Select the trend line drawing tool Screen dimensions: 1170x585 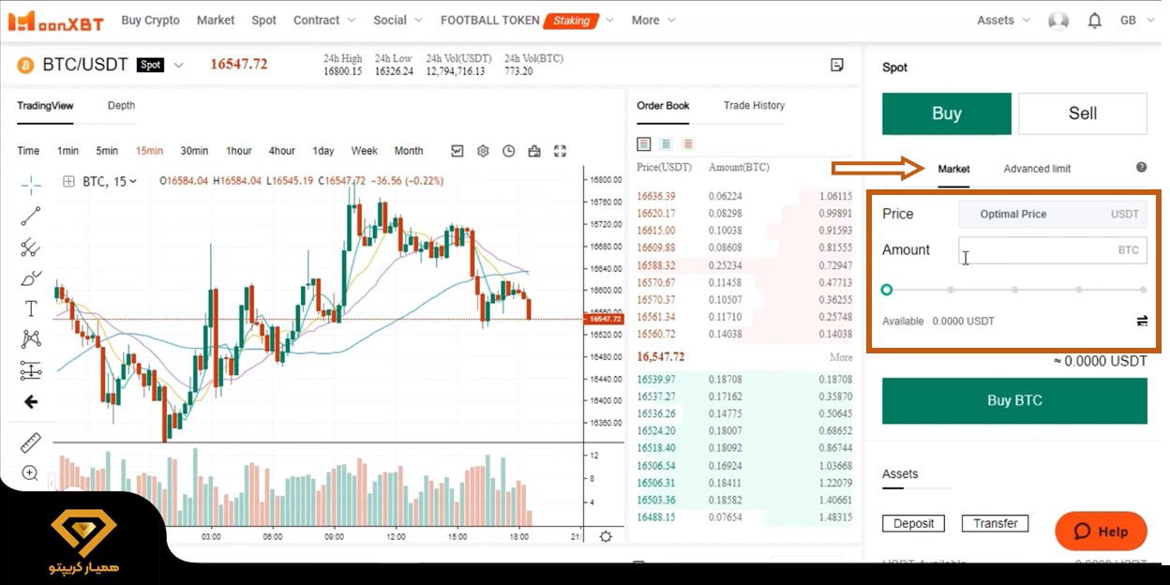pos(31,217)
